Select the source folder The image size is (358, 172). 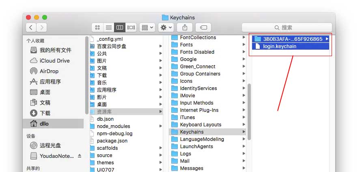click(126, 155)
